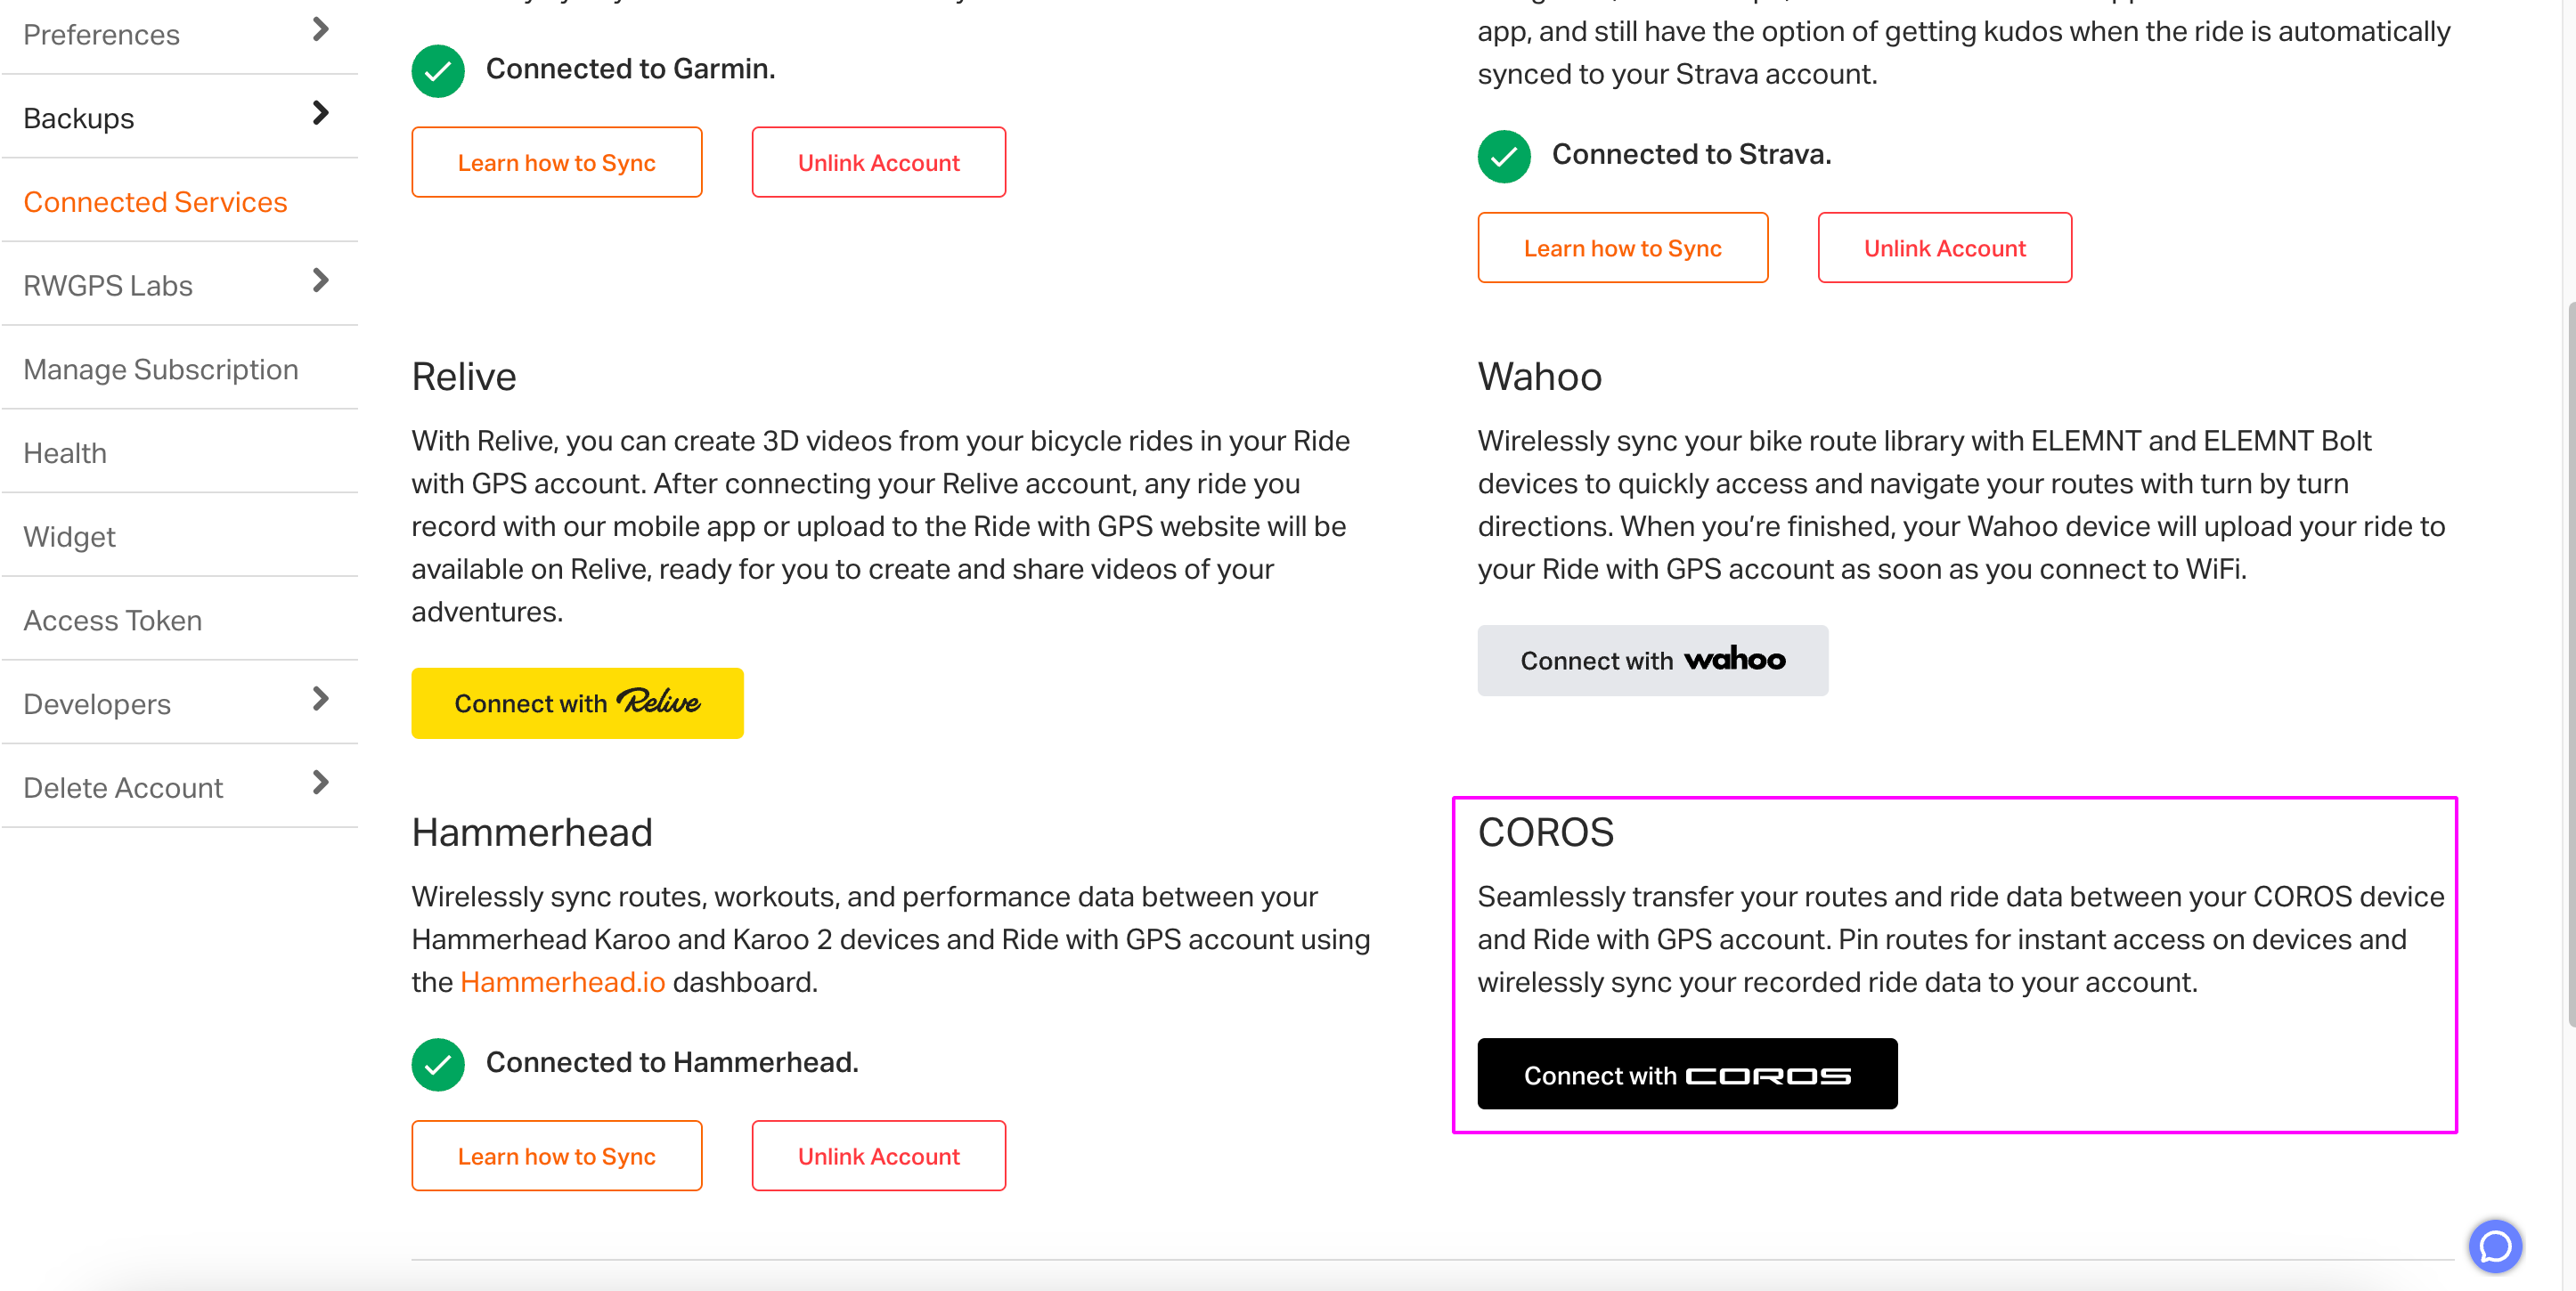Click the green Strava connected checkmark
The width and height of the screenshot is (2576, 1291).
[1504, 156]
